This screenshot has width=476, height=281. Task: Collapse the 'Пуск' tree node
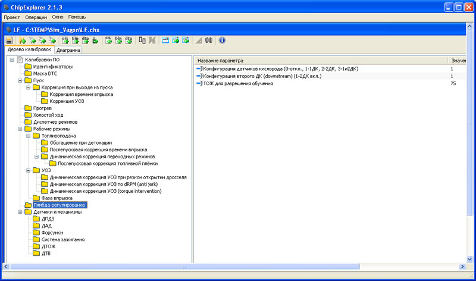coord(20,80)
